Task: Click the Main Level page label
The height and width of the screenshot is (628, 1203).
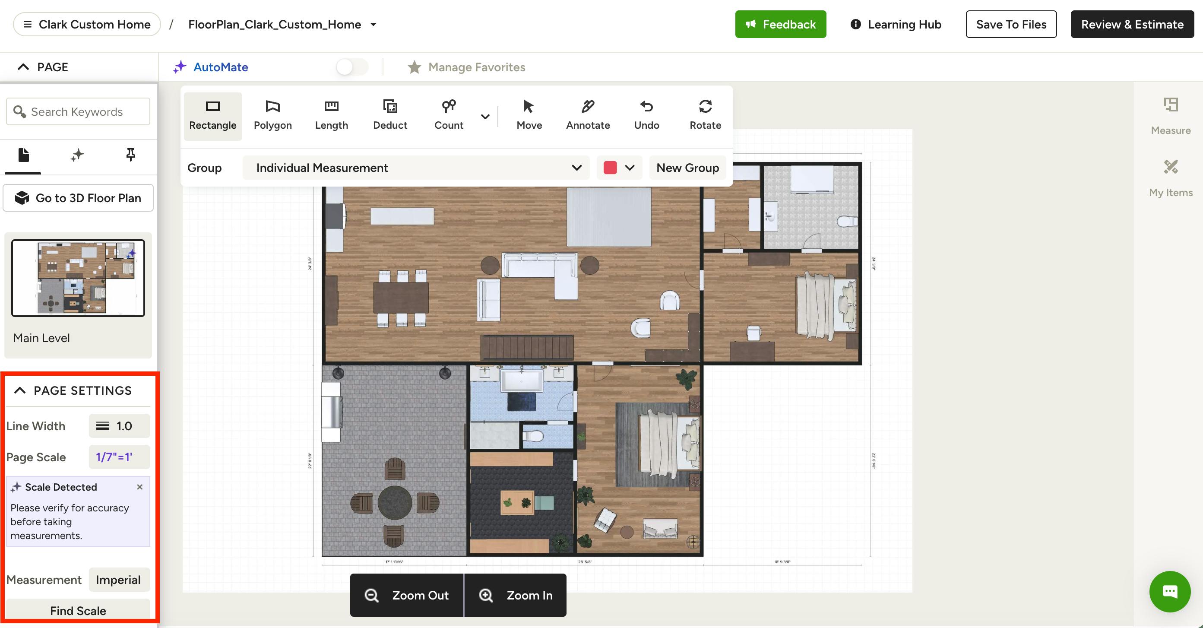Action: [41, 338]
